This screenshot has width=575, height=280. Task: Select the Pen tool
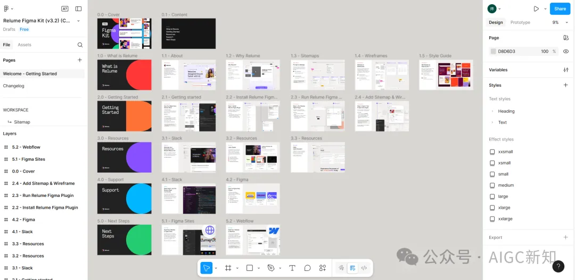(x=271, y=268)
